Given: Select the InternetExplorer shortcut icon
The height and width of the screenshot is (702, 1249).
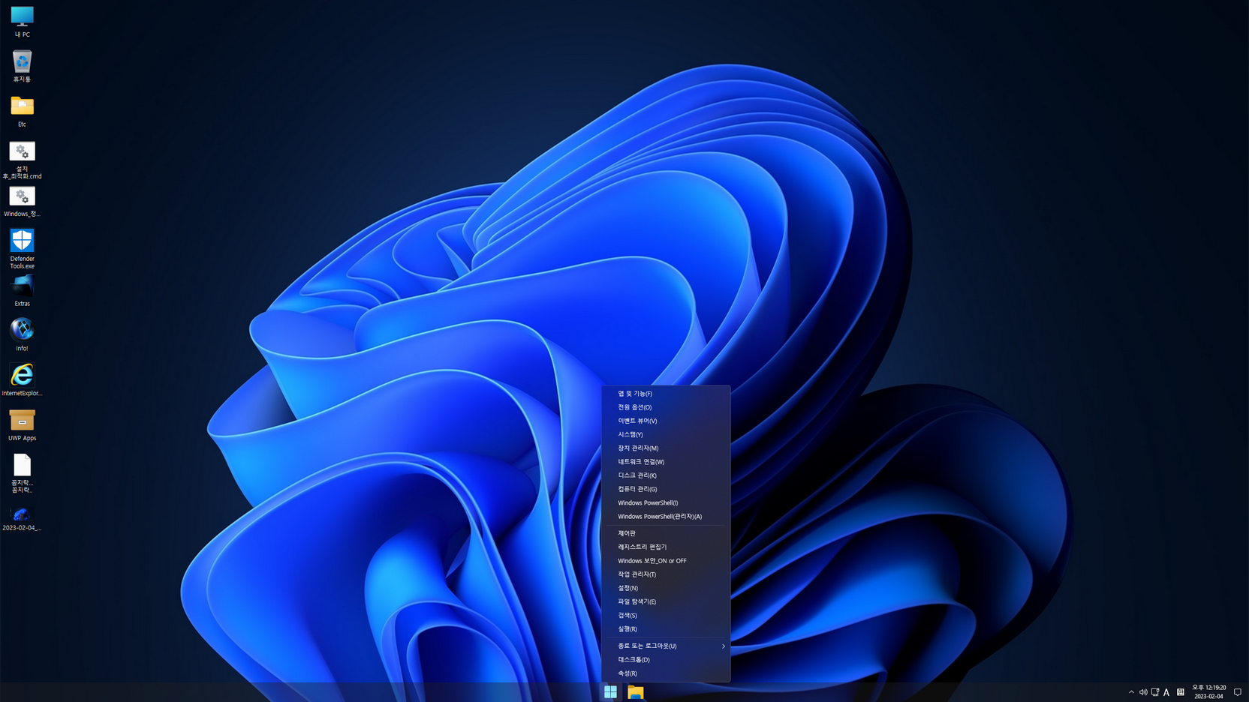Looking at the screenshot, I should 22,379.
